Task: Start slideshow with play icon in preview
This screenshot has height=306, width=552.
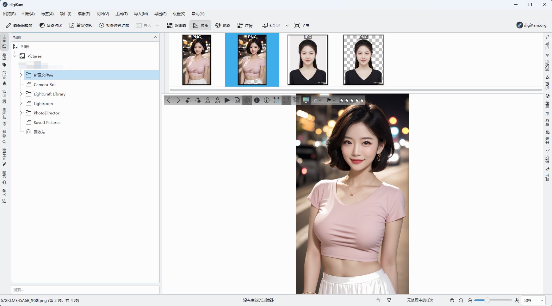Action: (x=227, y=100)
